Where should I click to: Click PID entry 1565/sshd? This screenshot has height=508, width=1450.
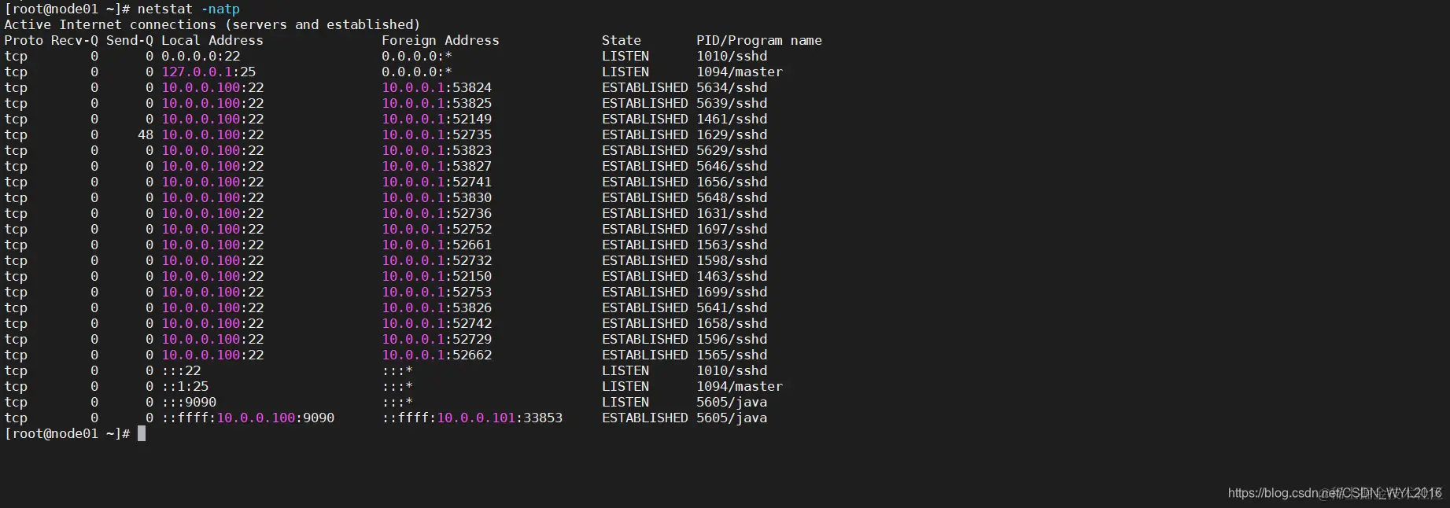click(732, 355)
